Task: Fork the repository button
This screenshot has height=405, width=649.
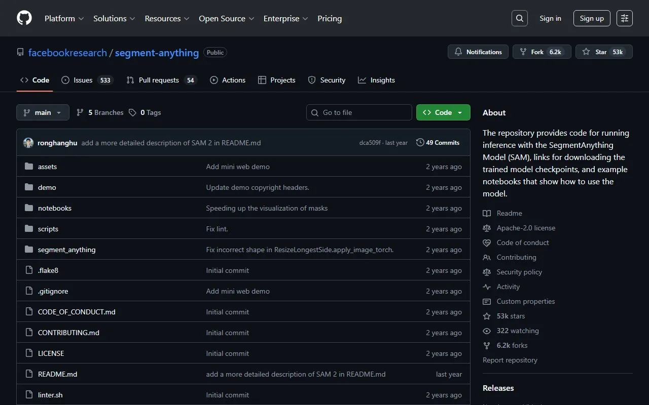Action: 542,52
